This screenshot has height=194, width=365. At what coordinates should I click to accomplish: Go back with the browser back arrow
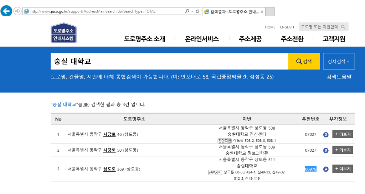click(x=6, y=11)
